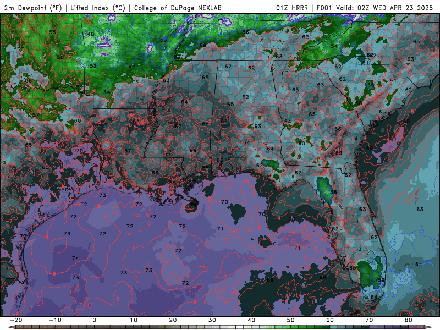Click the '30' color scale label
This screenshot has width=440, height=330.
click(212, 320)
